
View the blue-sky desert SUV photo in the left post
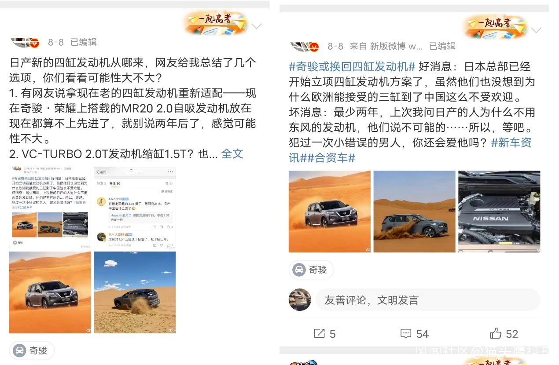point(135,292)
